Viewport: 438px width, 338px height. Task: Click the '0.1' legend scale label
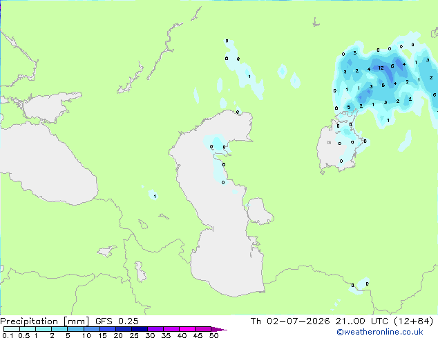click(x=8, y=335)
